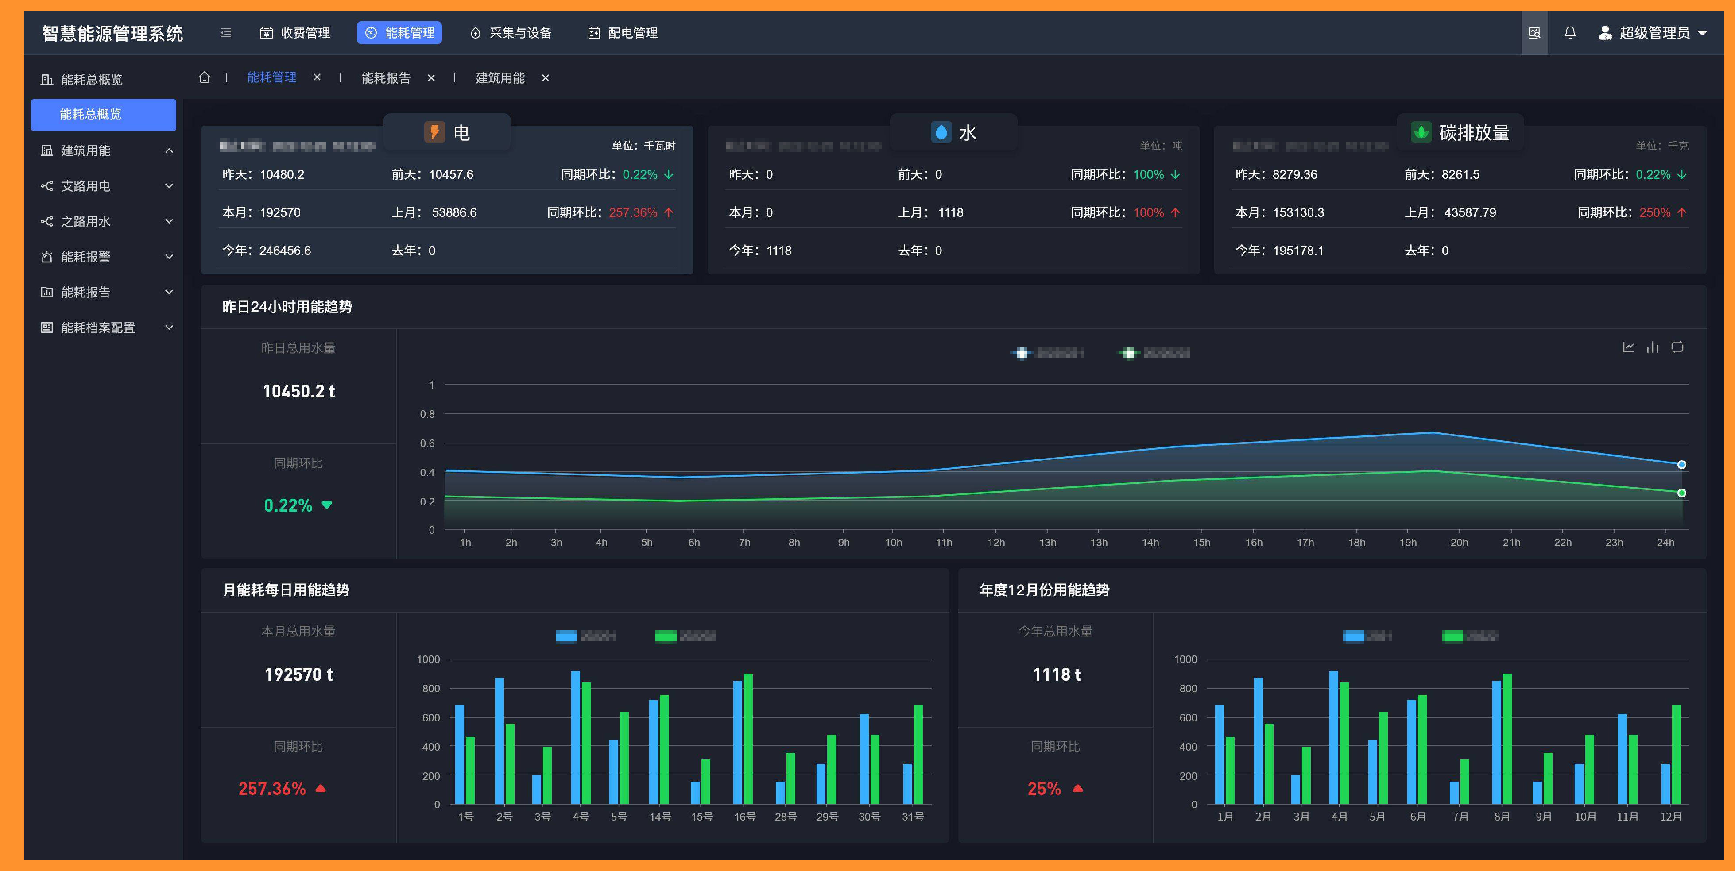The height and width of the screenshot is (871, 1735).
Task: Click the blue endpoint marker at 24h
Action: [1681, 464]
